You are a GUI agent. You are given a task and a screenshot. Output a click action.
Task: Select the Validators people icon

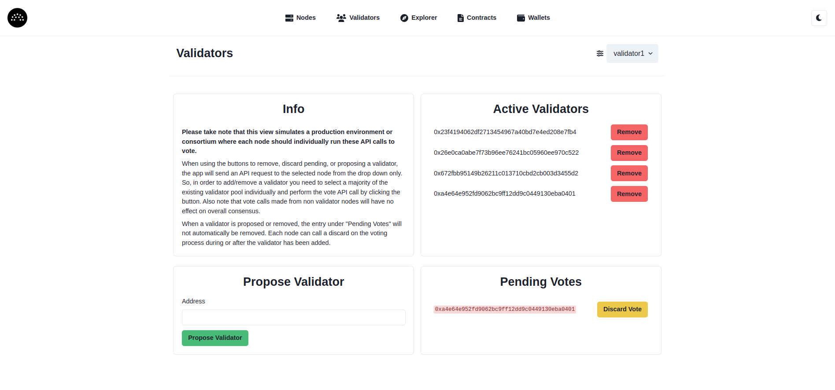coord(341,18)
